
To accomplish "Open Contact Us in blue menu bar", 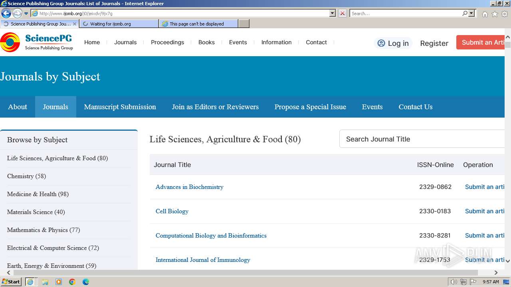I will click(416, 107).
